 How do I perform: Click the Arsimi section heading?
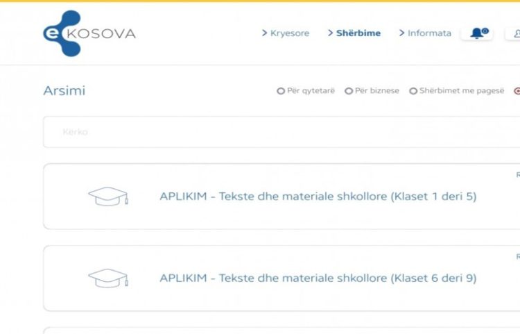(64, 91)
